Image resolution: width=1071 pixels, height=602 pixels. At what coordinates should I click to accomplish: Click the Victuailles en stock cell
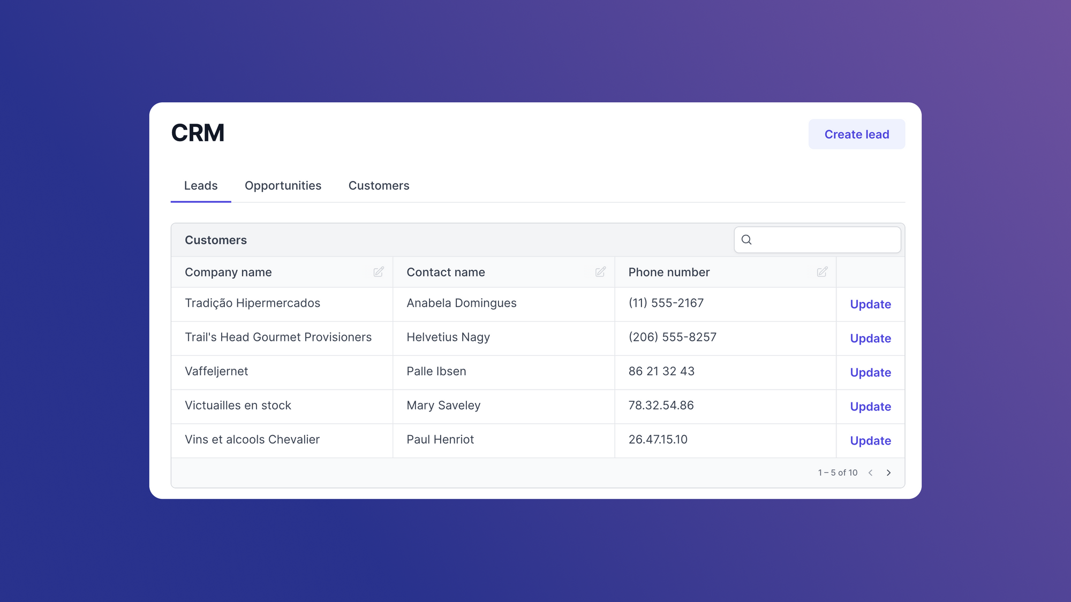click(282, 407)
